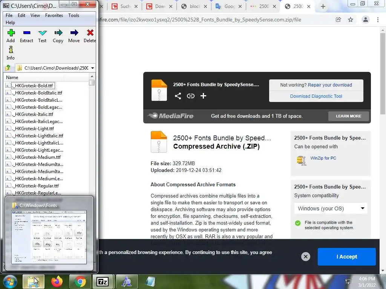386x289 pixels.
Task: Click 'Repair your download' link
Action: pos(330,85)
